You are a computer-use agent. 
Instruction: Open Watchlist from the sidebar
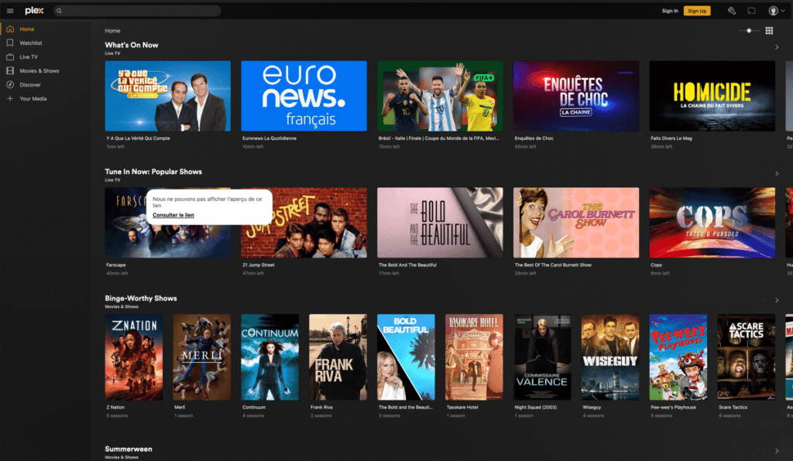(31, 43)
